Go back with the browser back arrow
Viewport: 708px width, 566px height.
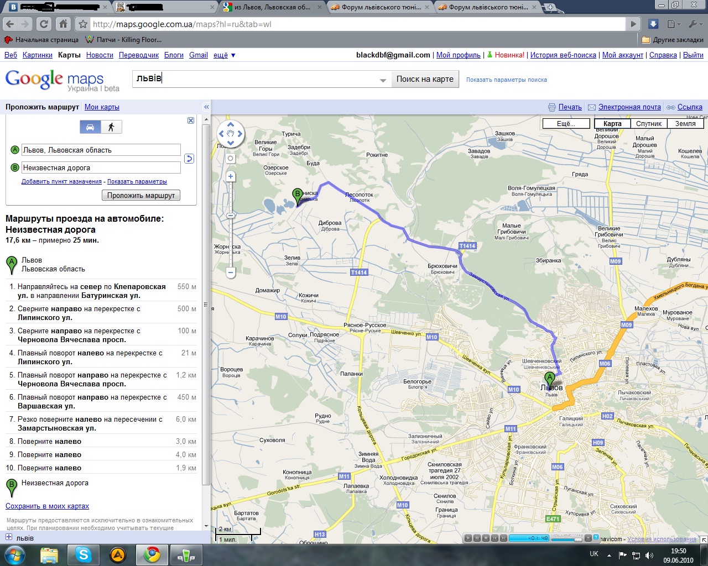click(x=9, y=24)
